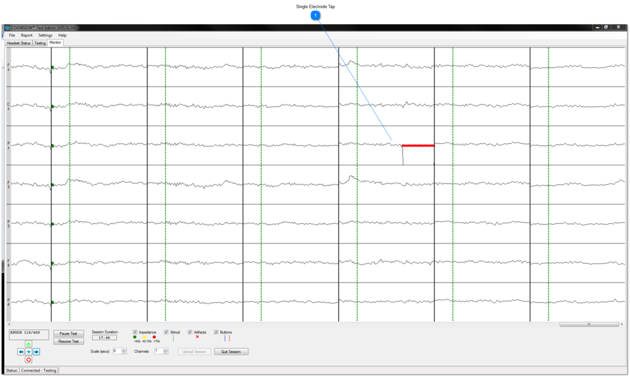
Task: Click the red circle record button
Action: click(x=29, y=359)
